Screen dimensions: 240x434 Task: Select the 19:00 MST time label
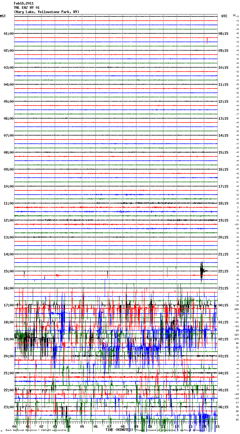pyautogui.click(x=8, y=339)
